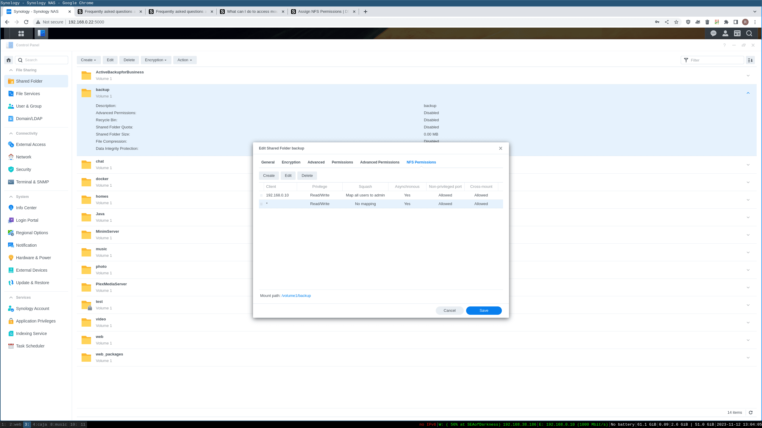762x428 pixels.
Task: Switch to the Advanced tab
Action: point(316,162)
